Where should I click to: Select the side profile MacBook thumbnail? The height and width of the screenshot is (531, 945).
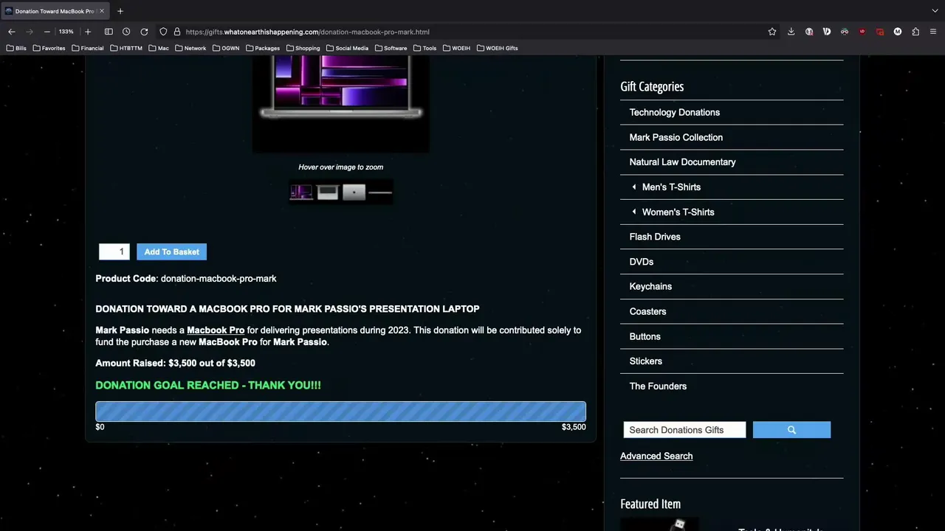(x=380, y=192)
